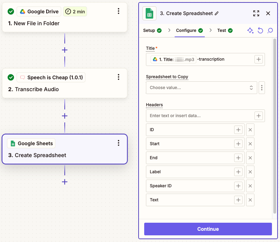Screen dimensions: 280x242
Task: Remove the Label header row
Action: (250, 172)
